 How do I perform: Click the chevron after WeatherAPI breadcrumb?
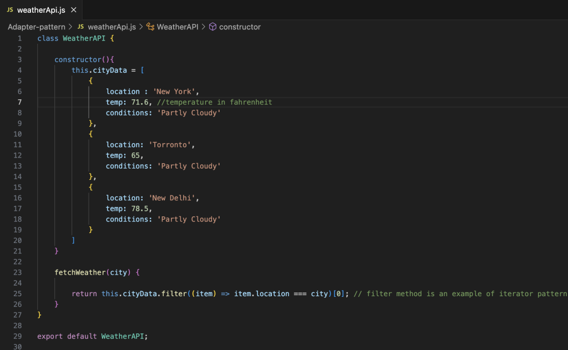(x=203, y=27)
